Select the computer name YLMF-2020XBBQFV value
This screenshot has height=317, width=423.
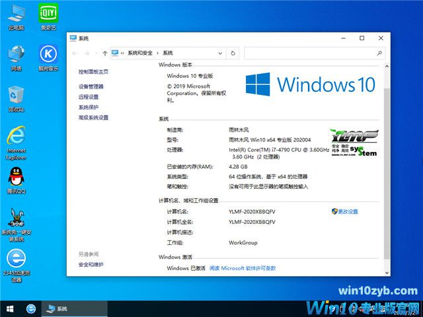pyautogui.click(x=252, y=211)
